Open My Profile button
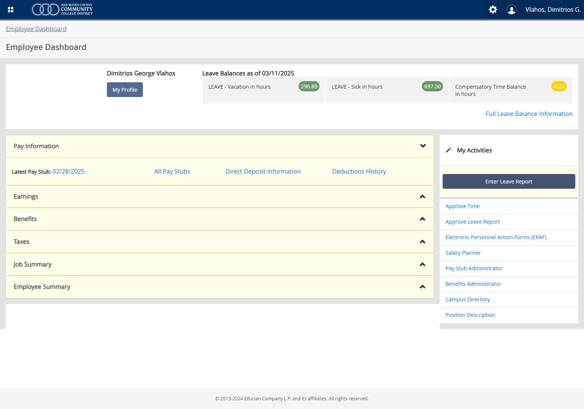The image size is (584, 409). (125, 90)
